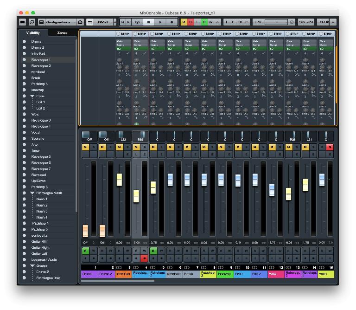Toggle the channel selector panel icon
356x310 pixels.
(x=22, y=22)
